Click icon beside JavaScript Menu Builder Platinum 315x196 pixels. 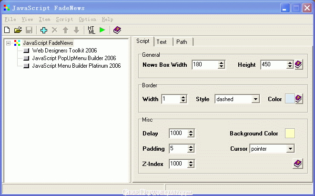click(x=26, y=66)
